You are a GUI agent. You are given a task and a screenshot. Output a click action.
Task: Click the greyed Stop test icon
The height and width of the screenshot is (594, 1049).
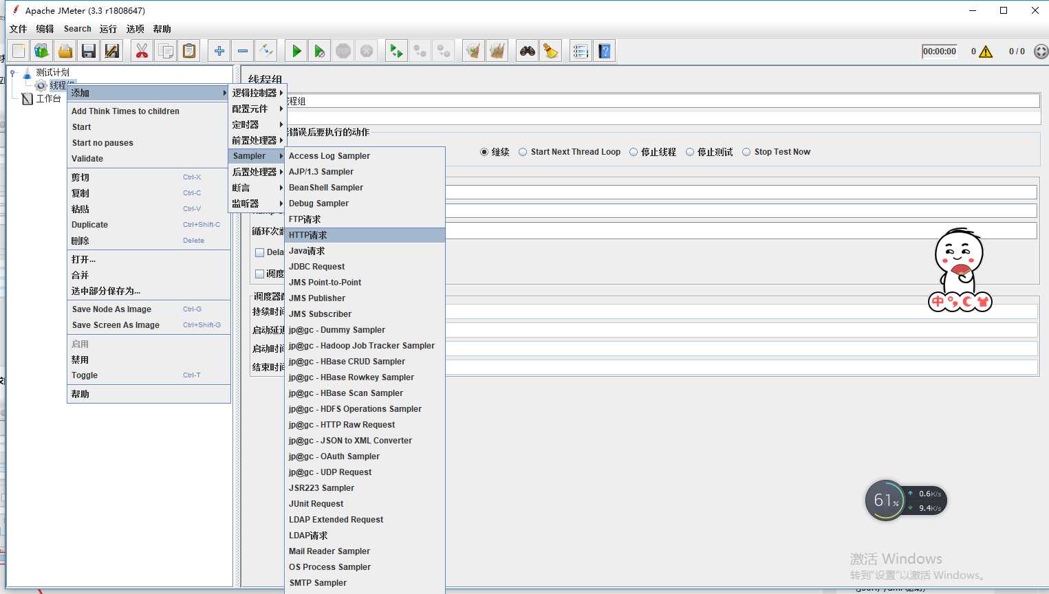click(343, 51)
